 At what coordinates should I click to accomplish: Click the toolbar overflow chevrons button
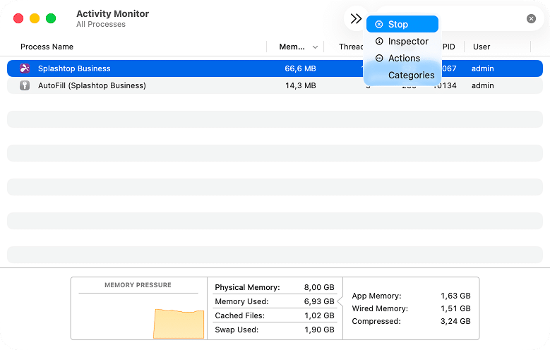coord(355,19)
